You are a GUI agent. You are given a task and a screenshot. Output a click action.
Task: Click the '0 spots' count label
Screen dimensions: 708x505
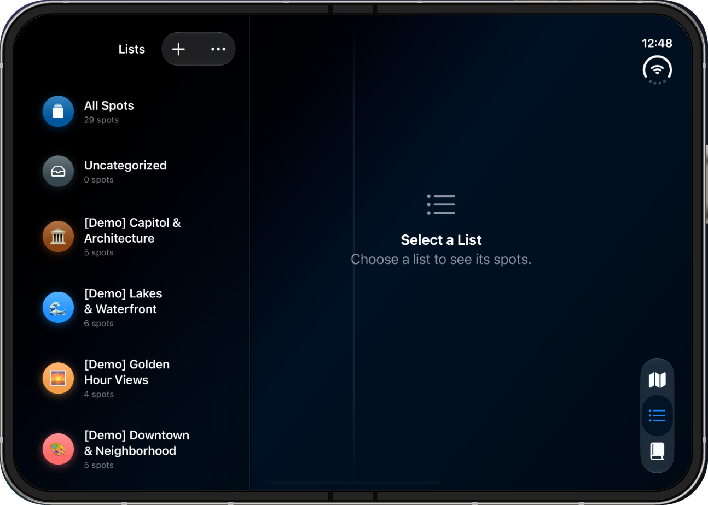click(x=99, y=180)
